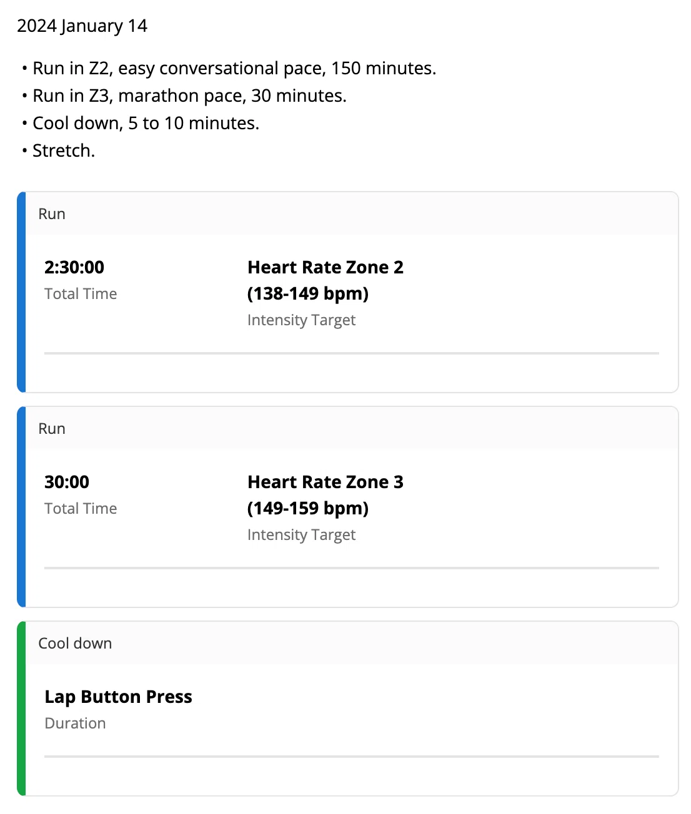Viewport: 691px width, 814px height.
Task: Click the (138-149 bpm) heart rate range
Action: (308, 293)
